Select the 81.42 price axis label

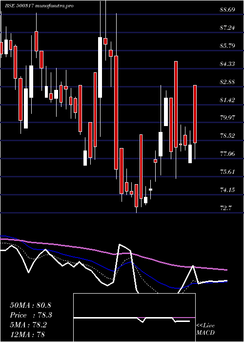coord(227,100)
